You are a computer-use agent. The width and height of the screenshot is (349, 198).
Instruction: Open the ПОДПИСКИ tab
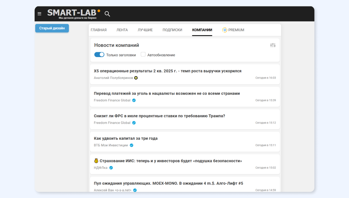(172, 30)
